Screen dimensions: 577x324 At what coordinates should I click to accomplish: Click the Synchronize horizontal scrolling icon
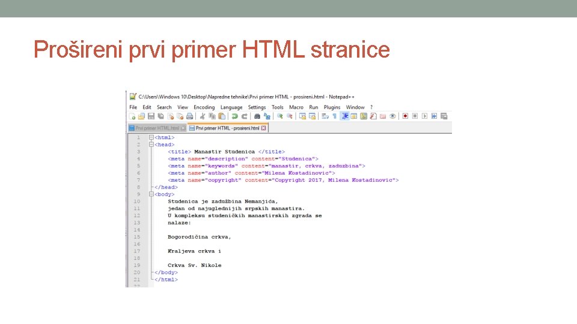point(312,116)
